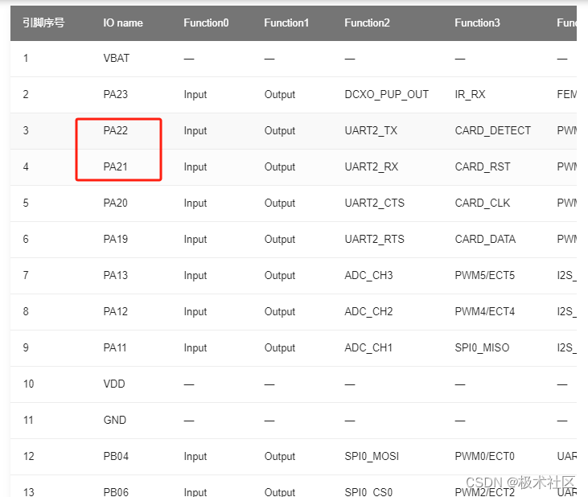Viewport: 588px width, 497px height.
Task: Click the PA12 IO name cell
Action: tap(116, 311)
